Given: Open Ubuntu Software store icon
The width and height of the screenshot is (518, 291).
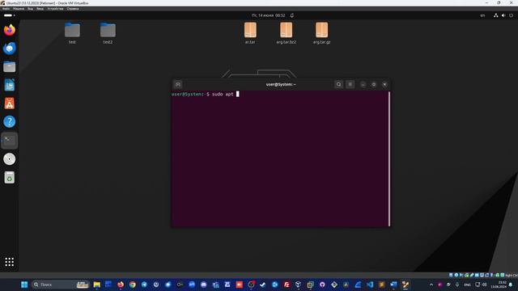Looking at the screenshot, I should click(9, 103).
